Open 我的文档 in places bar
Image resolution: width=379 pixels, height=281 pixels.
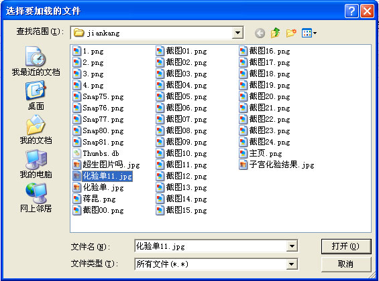tap(36, 130)
